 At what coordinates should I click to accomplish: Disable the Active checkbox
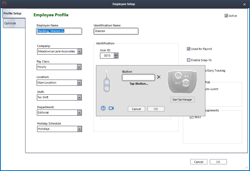tap(226, 15)
